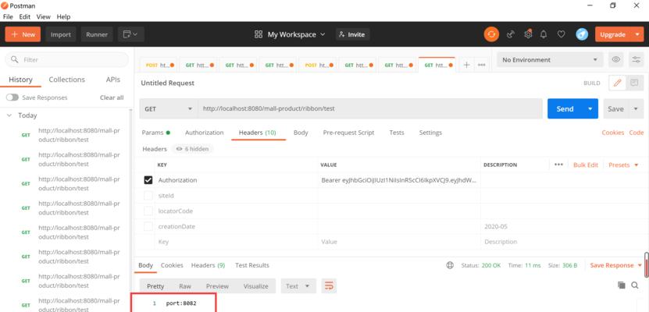Copy response with the copy icon

point(621,285)
